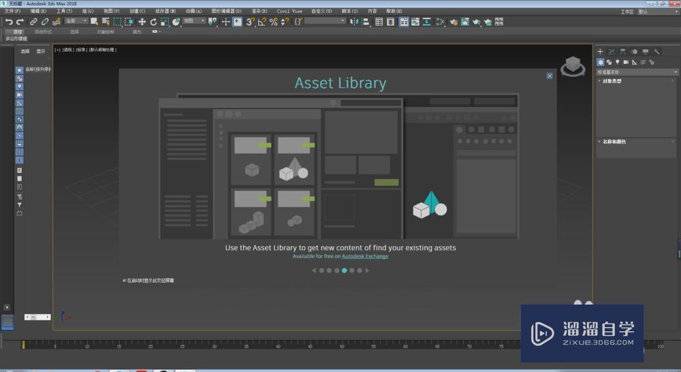Switch to the Create panel tab
681x372 pixels.
click(600, 51)
